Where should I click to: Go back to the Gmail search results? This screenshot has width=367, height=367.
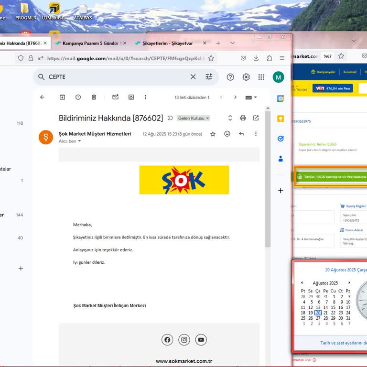43,97
